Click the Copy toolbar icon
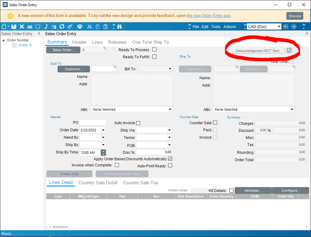The image size is (311, 237). [x=98, y=27]
